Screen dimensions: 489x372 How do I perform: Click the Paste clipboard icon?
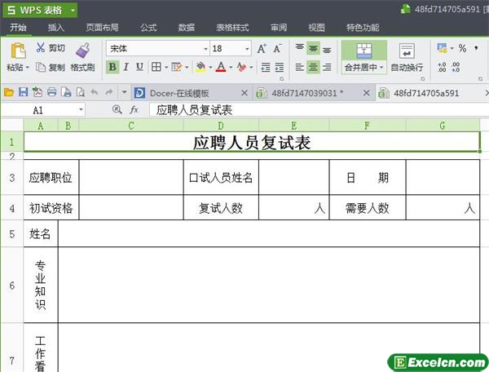(x=18, y=51)
